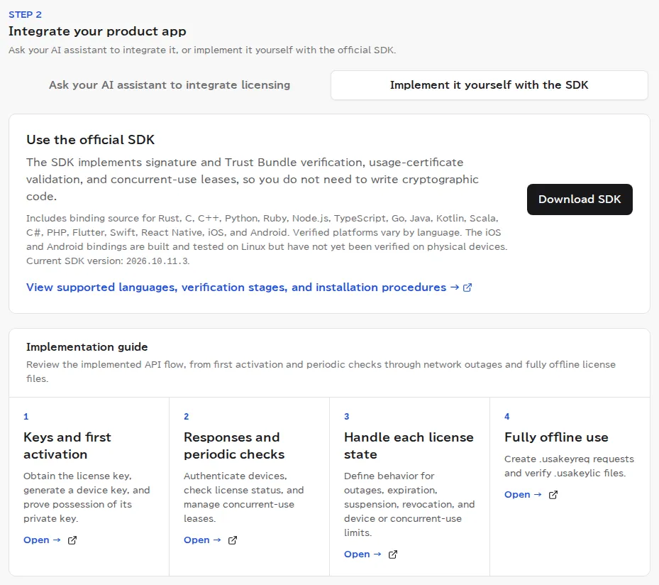This screenshot has width=659, height=585.
Task: Click the 'Define behavior for outages' description text
Action: click(x=409, y=504)
